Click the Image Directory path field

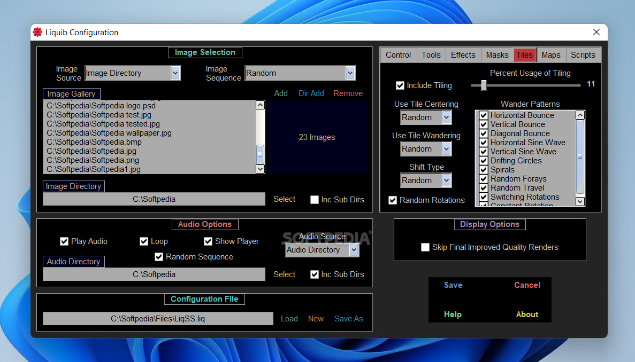coord(154,199)
